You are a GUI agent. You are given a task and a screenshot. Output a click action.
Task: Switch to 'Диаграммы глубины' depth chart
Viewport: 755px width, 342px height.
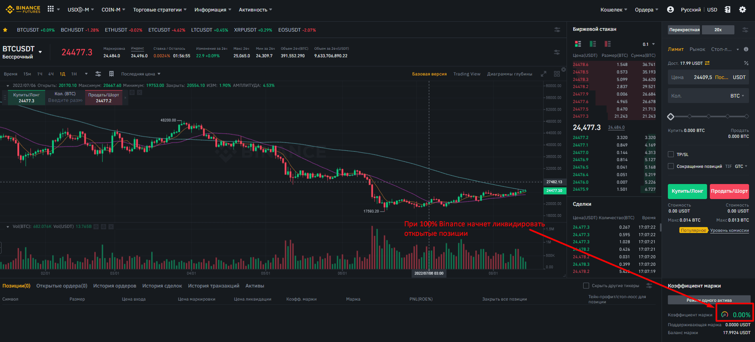510,74
